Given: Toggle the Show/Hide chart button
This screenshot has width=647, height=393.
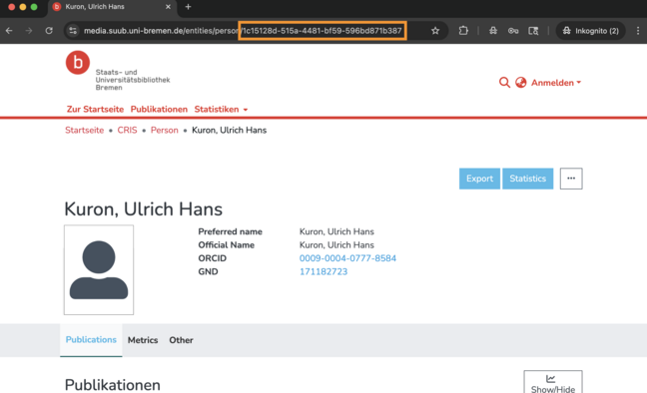Looking at the screenshot, I should point(553,383).
